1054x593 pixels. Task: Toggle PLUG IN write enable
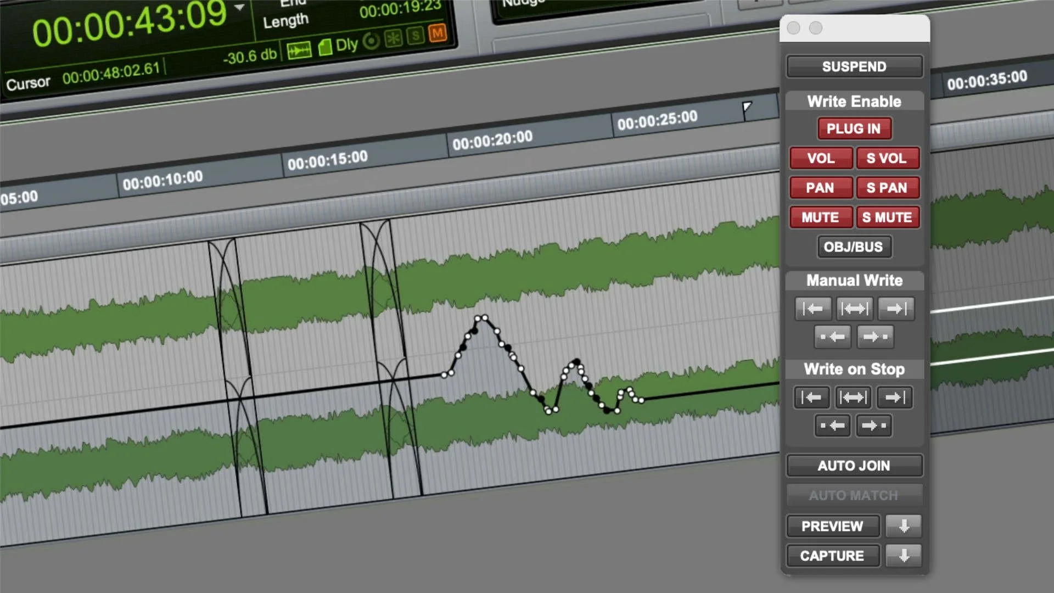(x=854, y=128)
